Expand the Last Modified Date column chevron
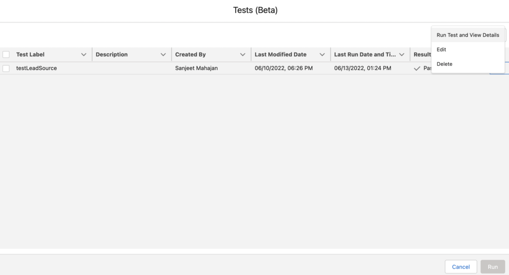The image size is (509, 275). [x=322, y=55]
